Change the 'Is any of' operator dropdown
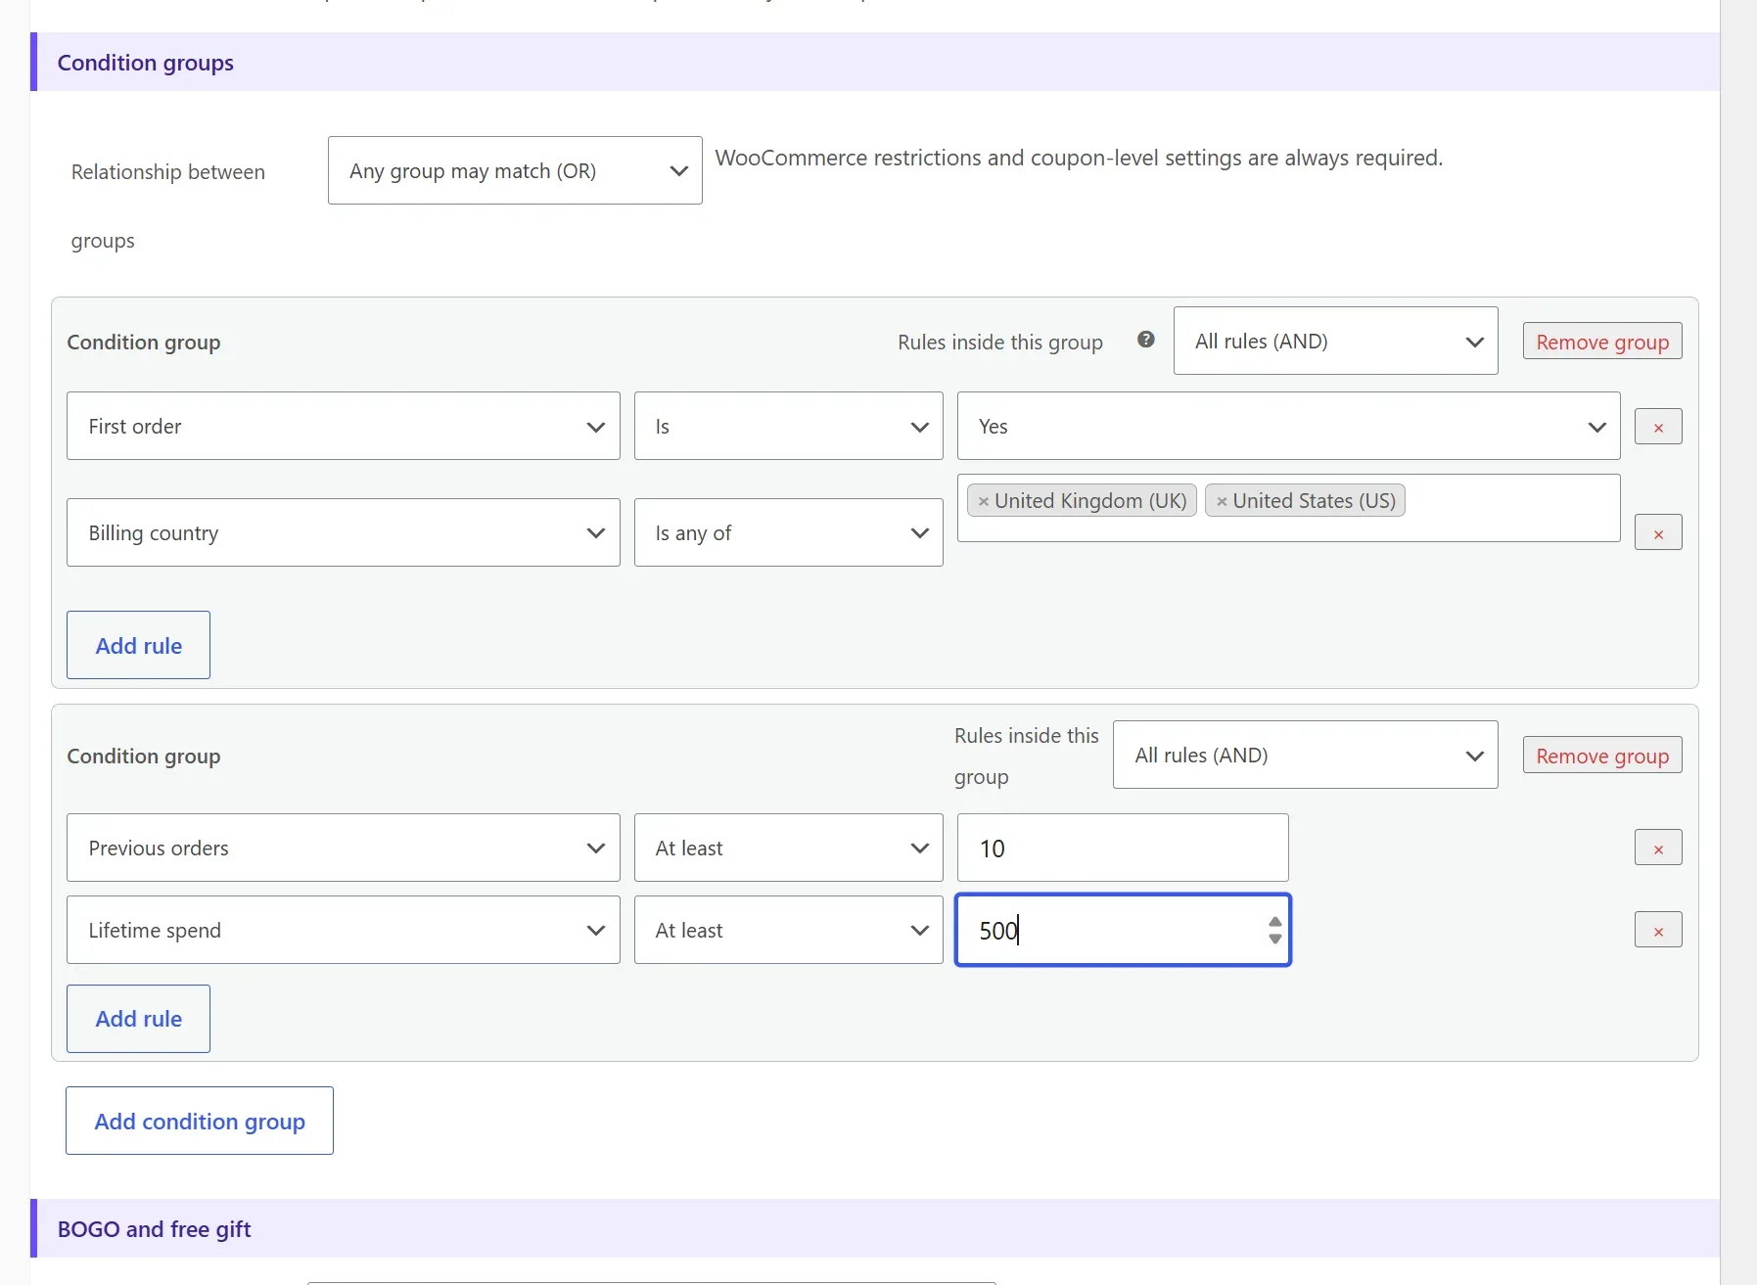The height and width of the screenshot is (1285, 1757). pos(789,532)
